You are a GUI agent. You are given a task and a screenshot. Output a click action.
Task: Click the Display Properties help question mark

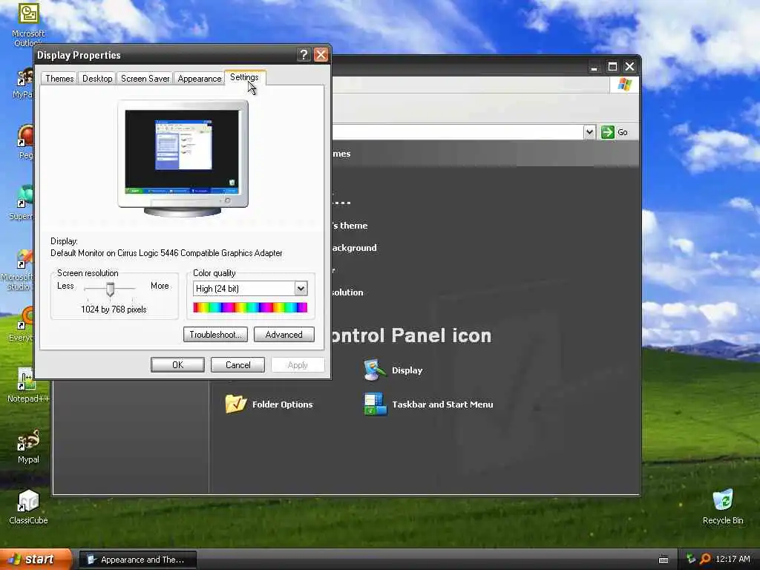304,55
